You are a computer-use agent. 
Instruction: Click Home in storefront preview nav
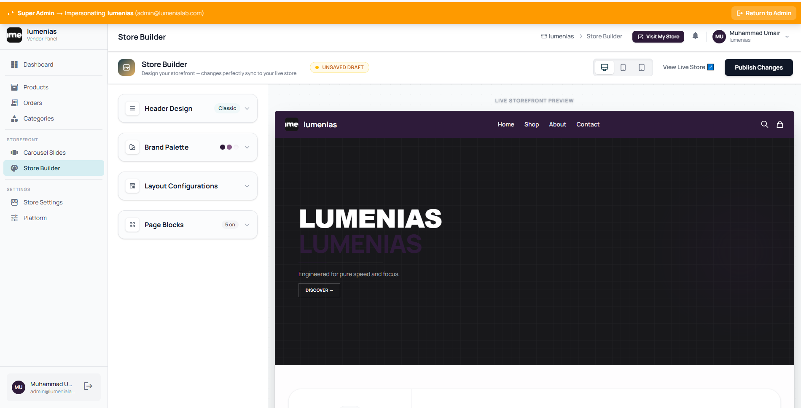506,124
